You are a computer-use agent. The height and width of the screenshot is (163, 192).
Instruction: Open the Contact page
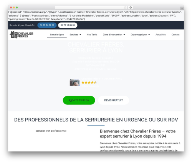click(x=175, y=35)
